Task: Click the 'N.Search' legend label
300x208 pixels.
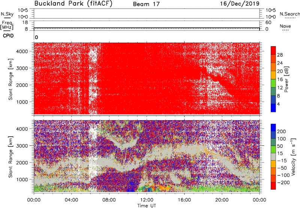Action: coord(289,14)
